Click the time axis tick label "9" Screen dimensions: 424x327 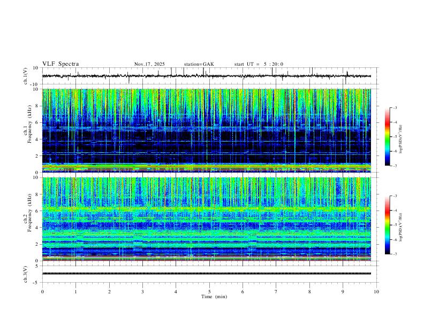tap(343, 292)
